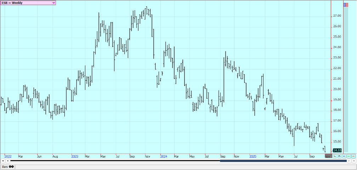Select the Bars tab at the bottom
Image resolution: width=357 pixels, height=170 pixels.
pos(5,166)
